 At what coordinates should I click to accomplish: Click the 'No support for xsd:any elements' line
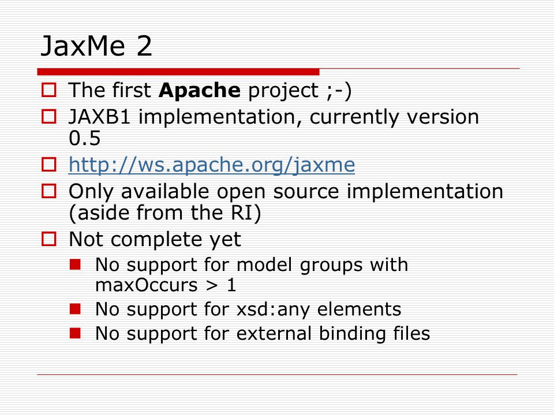pos(248,310)
